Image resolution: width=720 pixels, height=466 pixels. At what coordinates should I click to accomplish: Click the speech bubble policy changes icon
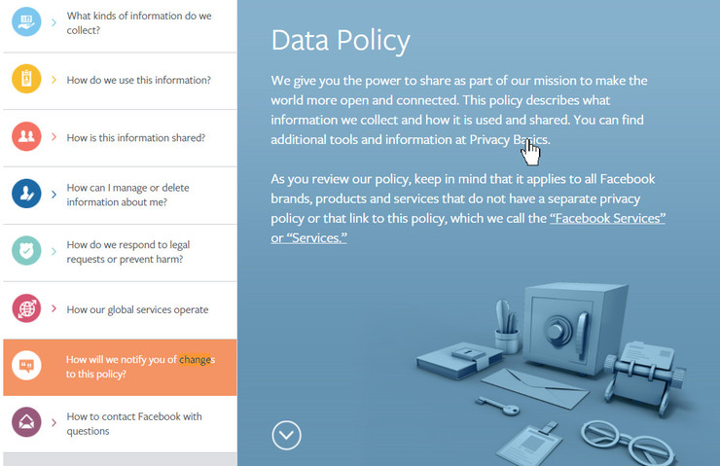point(26,366)
